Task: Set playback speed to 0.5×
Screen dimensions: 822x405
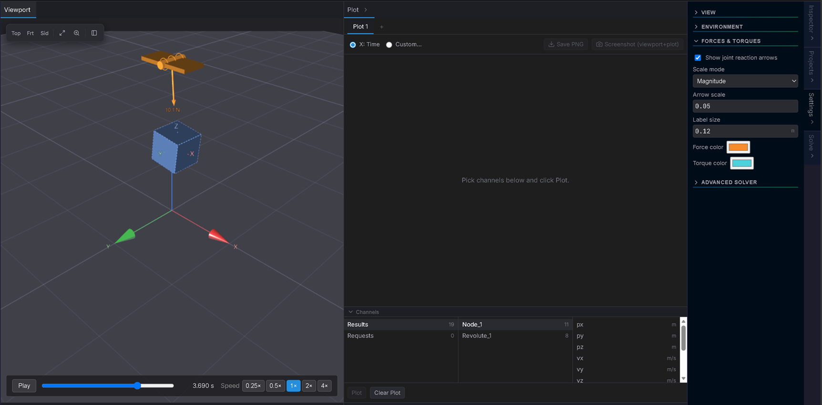Action: tap(275, 385)
